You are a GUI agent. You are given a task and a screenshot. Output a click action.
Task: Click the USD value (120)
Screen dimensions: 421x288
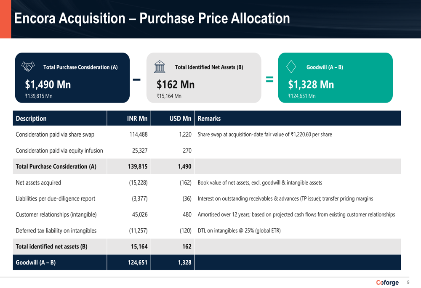(x=186, y=231)
